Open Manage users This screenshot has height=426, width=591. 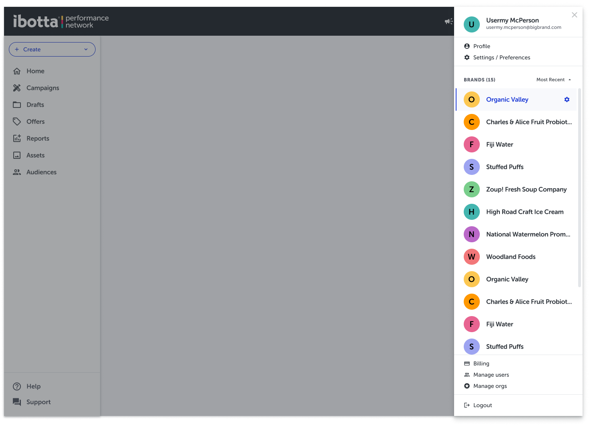(491, 375)
